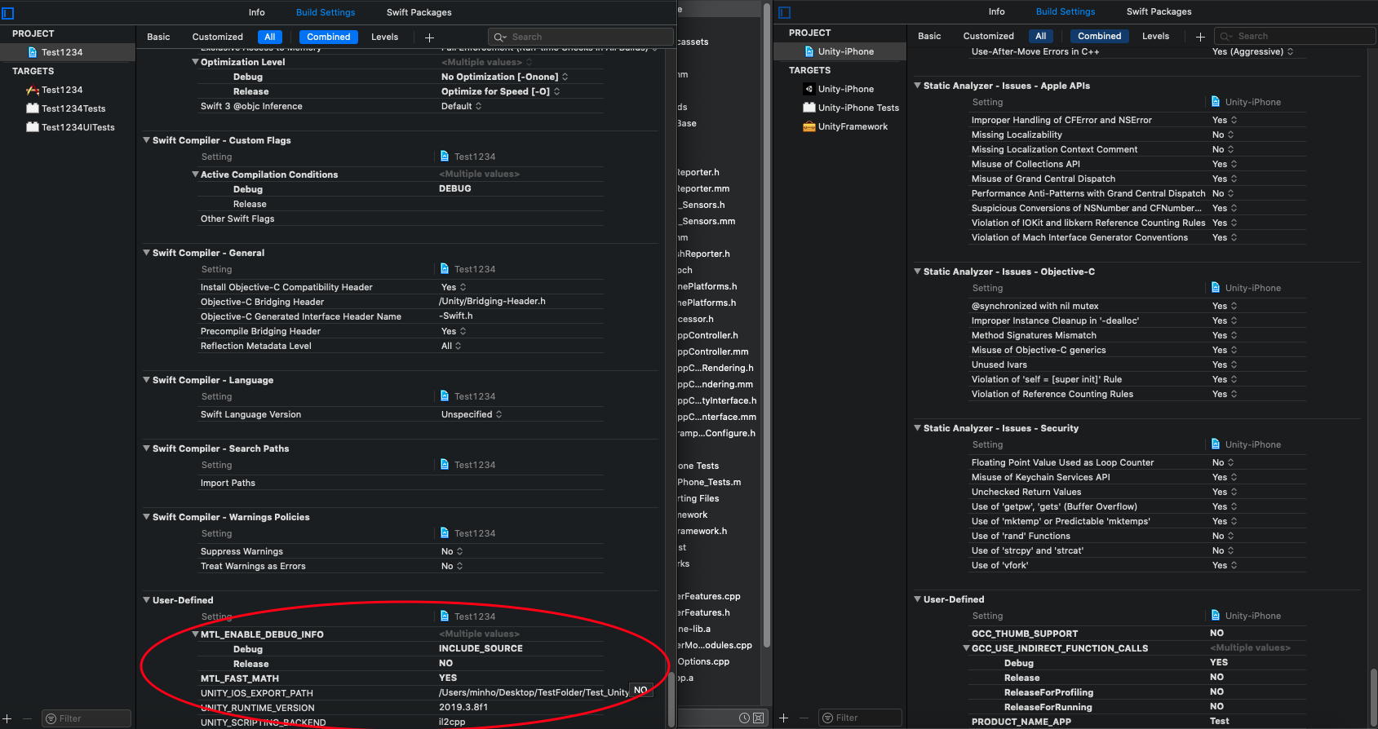Open Debug optimization popup 'No Optimization [-Onone]'
Image resolution: width=1378 pixels, height=729 pixels.
(504, 77)
